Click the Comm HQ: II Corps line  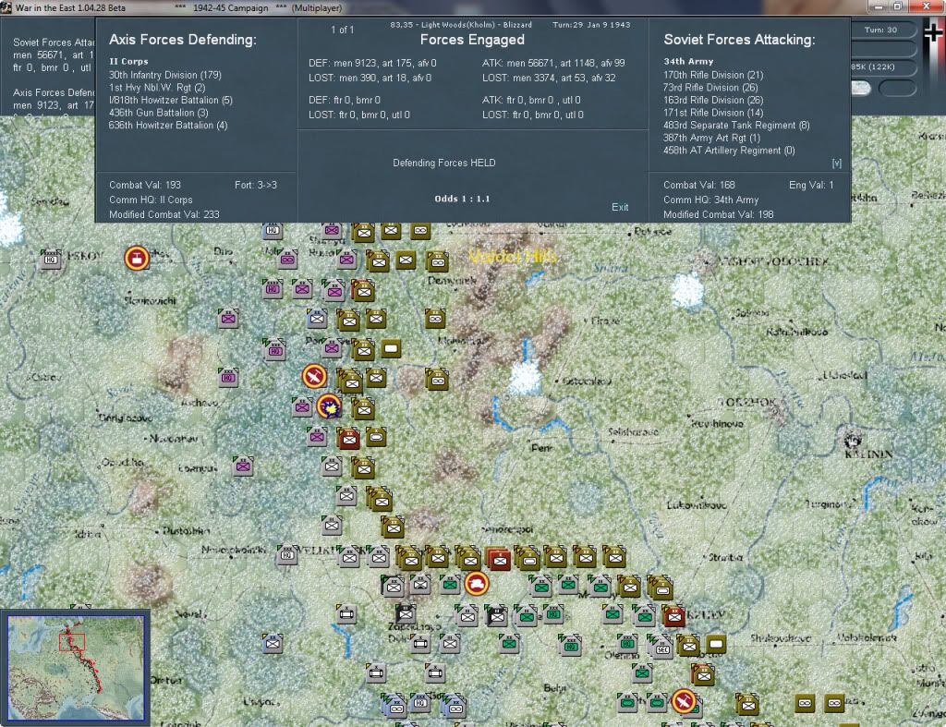point(151,200)
